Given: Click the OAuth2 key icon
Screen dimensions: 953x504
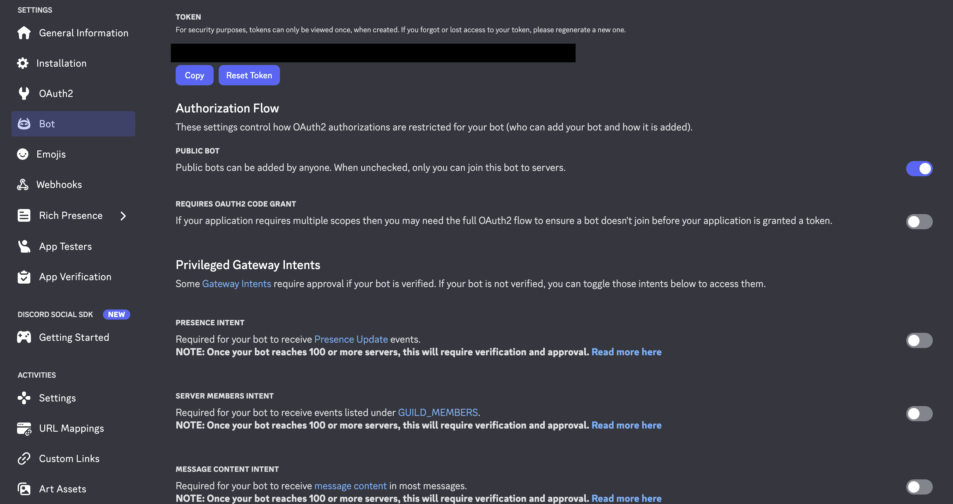Looking at the screenshot, I should click(x=24, y=93).
